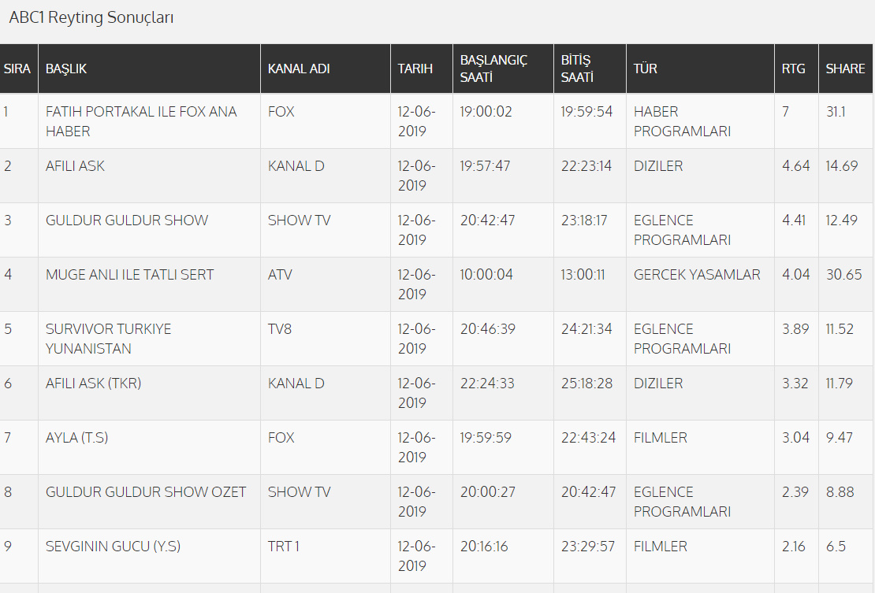Image resolution: width=875 pixels, height=593 pixels.
Task: Click the BAŞLANGIÇ SAATİ column header
Action: click(493, 69)
